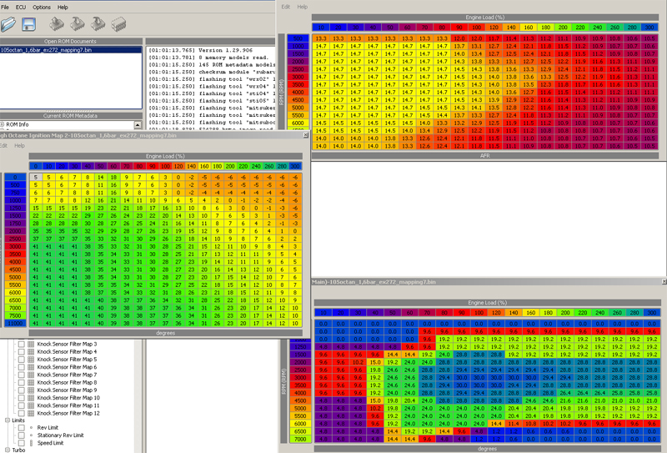This screenshot has width=667, height=453.
Task: Click the RPM 5500 axis cell in the AFR table
Action: (298, 115)
